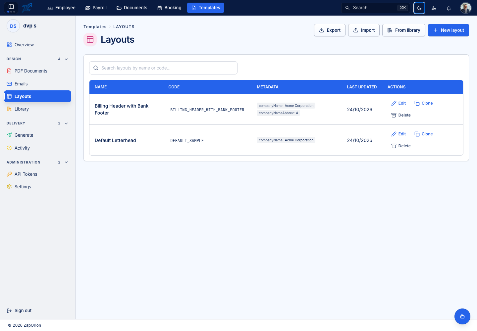Open the user settings icon in top bar
Viewport: 477px width, 331px height.
pyautogui.click(x=434, y=8)
